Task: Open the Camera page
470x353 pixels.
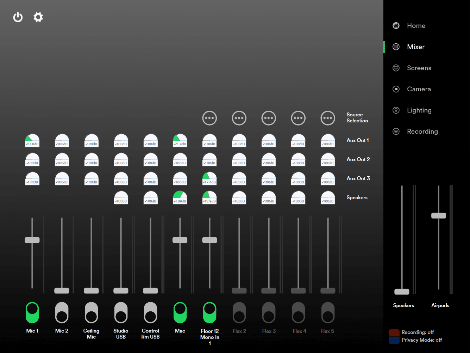Action: tap(419, 89)
